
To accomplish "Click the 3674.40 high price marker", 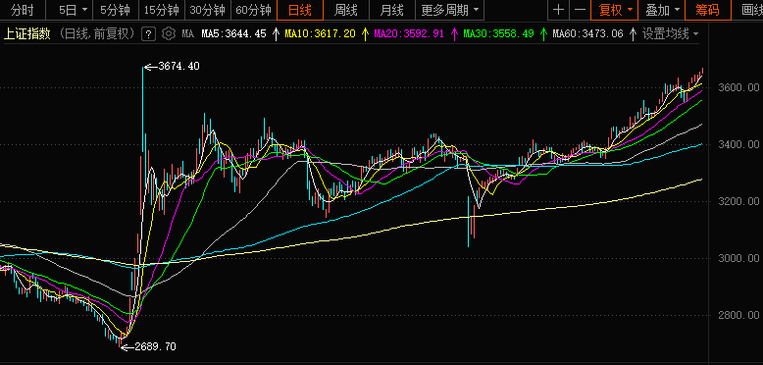I will point(179,66).
